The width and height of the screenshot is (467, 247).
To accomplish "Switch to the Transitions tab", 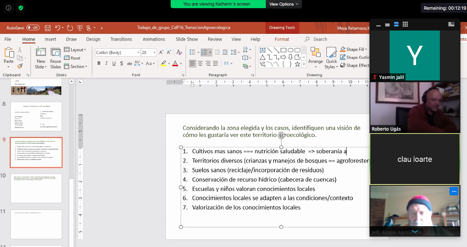I will pos(121,39).
